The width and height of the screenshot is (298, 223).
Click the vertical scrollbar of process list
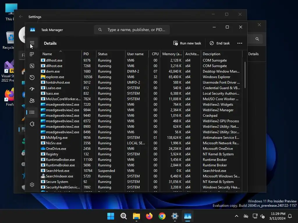[x=245, y=75]
